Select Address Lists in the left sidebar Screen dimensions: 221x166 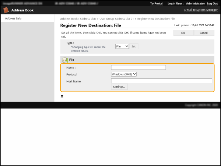pos(13,18)
